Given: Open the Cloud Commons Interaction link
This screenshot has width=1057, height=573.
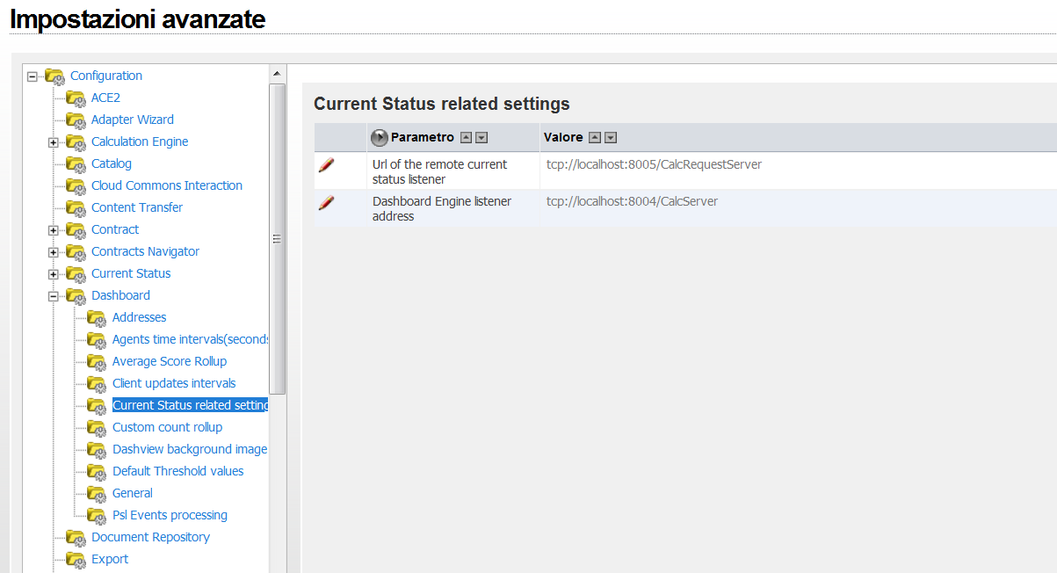Looking at the screenshot, I should click(166, 185).
